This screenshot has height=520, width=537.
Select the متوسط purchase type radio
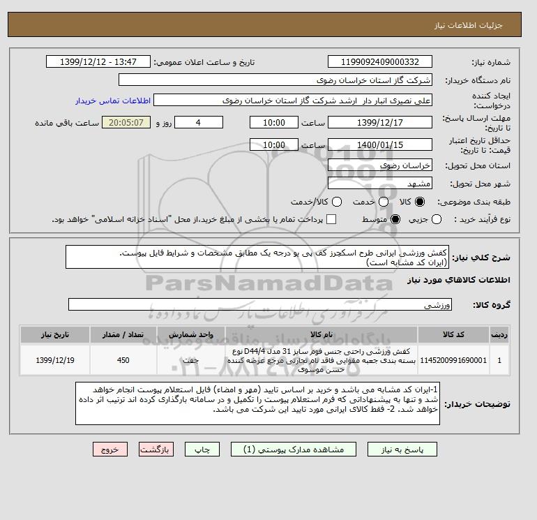(x=395, y=219)
